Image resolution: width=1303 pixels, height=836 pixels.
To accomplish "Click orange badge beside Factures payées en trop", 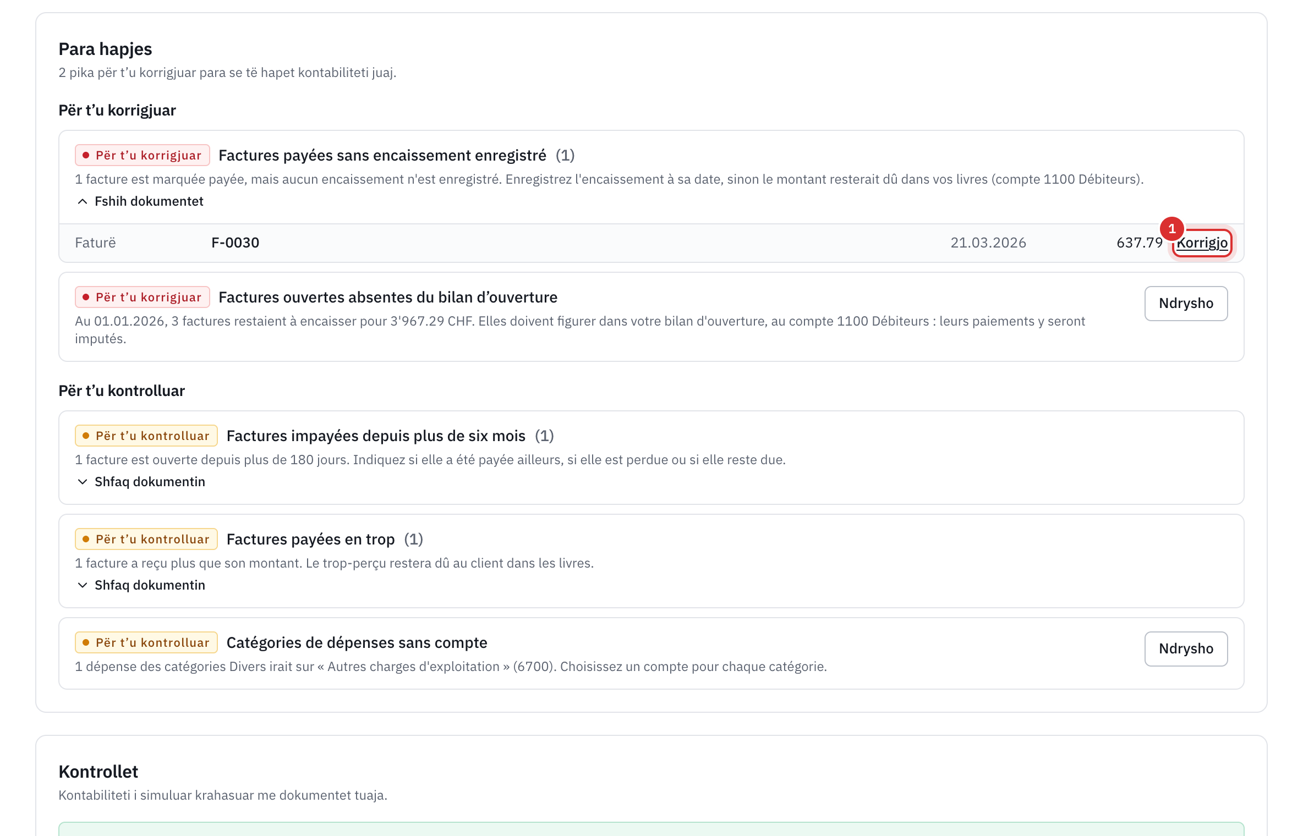I will pos(146,540).
